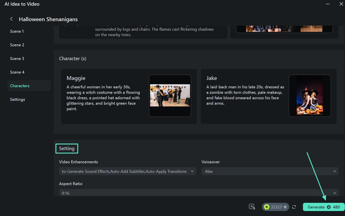Click Maggie's character description text
The image size is (345, 216).
[x=103, y=98]
